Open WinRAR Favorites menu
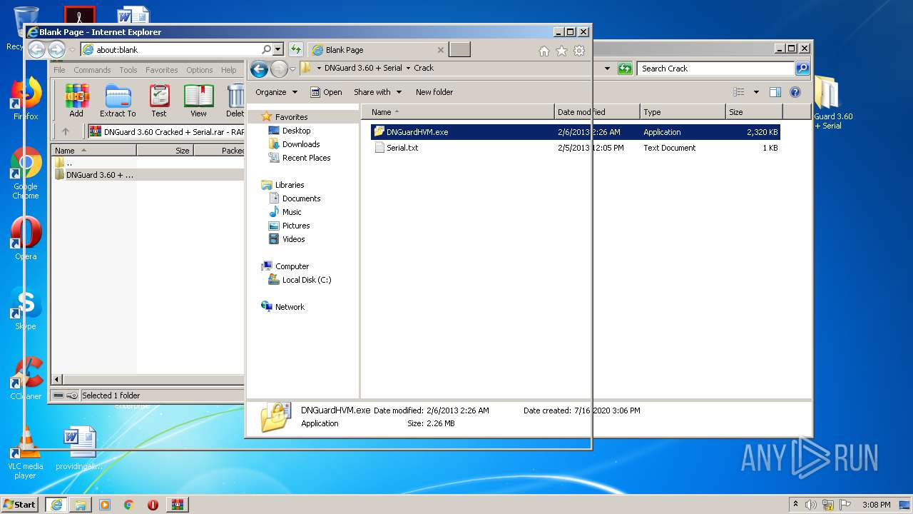 [x=162, y=70]
